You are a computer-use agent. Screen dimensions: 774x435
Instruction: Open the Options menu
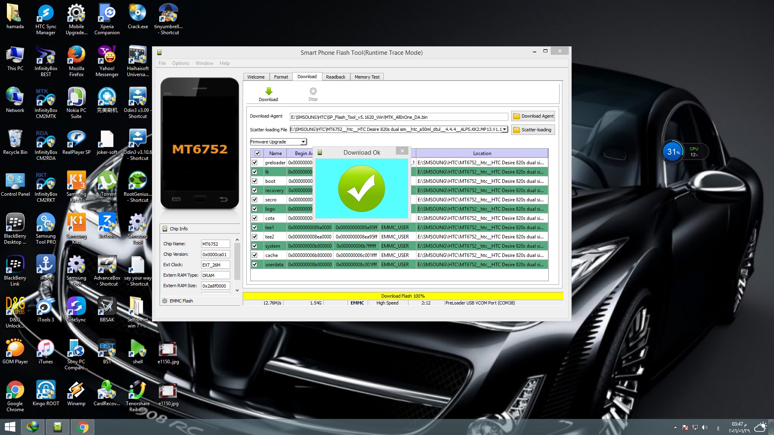point(181,63)
